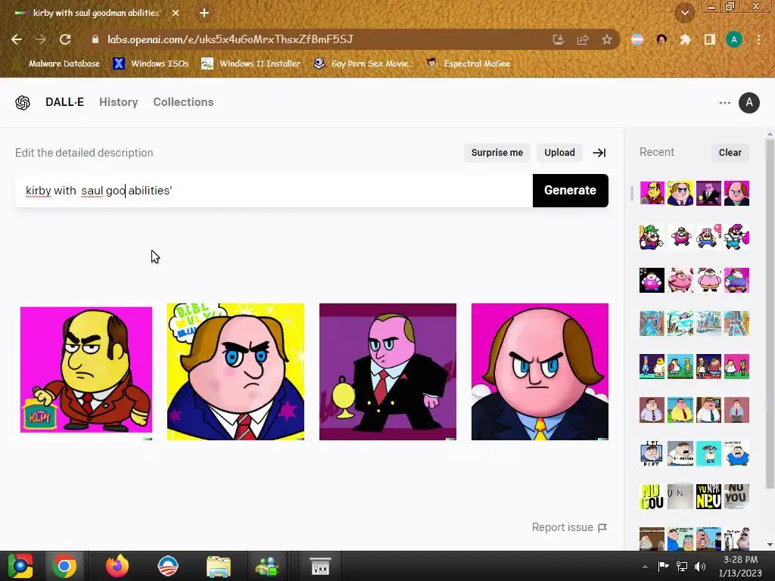Open the black-suit purple background result image

[x=387, y=371]
